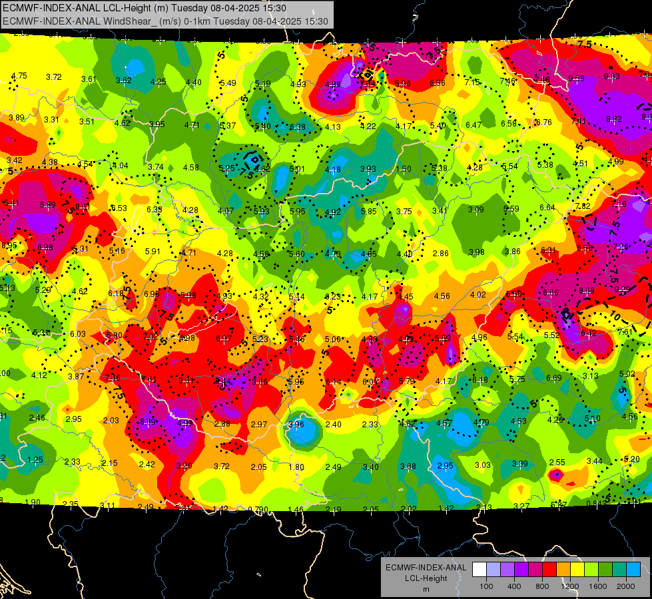This screenshot has width=652, height=599.
Task: Click the blue legend swatch
Action: [633, 570]
